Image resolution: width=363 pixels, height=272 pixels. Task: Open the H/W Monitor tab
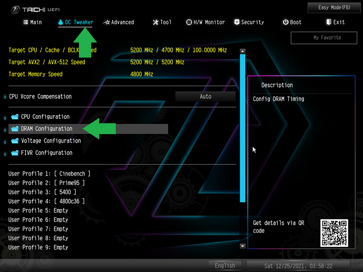[205, 22]
